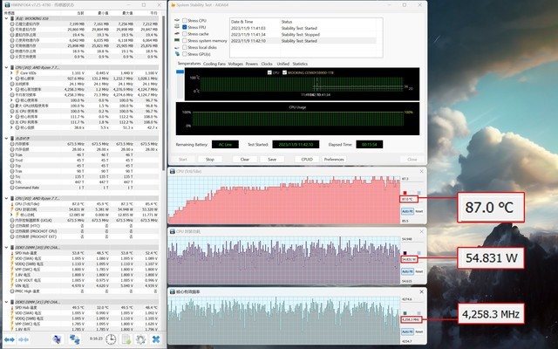Open the Statistics tab
Viewport: 558px width, 349px height.
click(299, 64)
